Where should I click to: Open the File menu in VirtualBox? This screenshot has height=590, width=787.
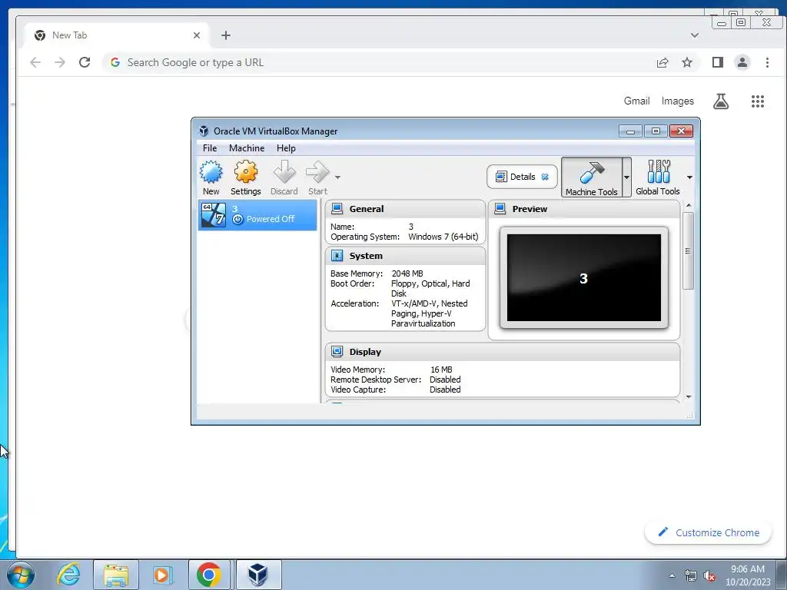click(x=210, y=148)
